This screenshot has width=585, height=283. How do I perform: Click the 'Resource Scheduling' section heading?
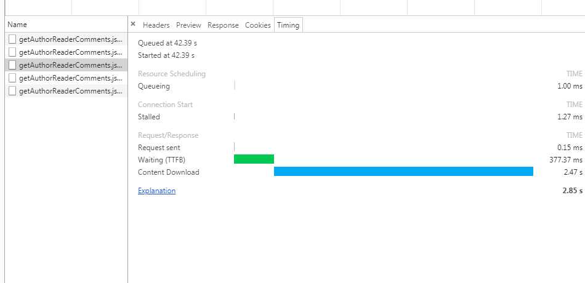[x=172, y=74]
